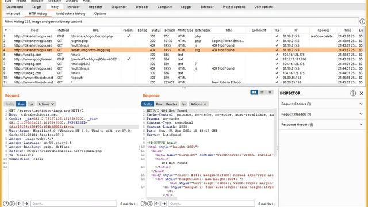Open the Project options tab
Viewport: 368px width, 207px height.
coord(234,7)
